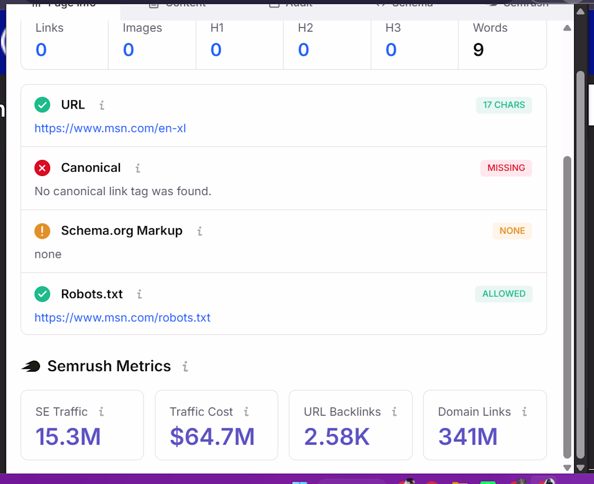The width and height of the screenshot is (594, 484).
Task: Click the Schema.org Markup info icon
Action: click(200, 231)
